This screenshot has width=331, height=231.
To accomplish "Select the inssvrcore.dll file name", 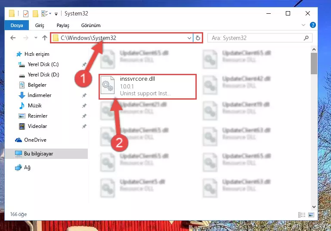I will click(x=137, y=79).
